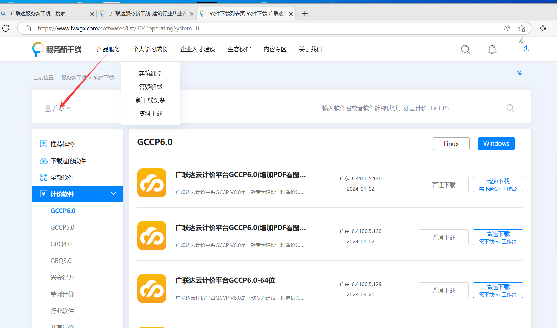Click the GCCP6.0-64位 software icon
Viewport: 557px width, 328px height.
pyautogui.click(x=152, y=288)
